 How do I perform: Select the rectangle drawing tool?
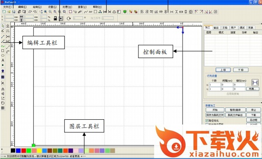pyautogui.click(x=3, y=51)
